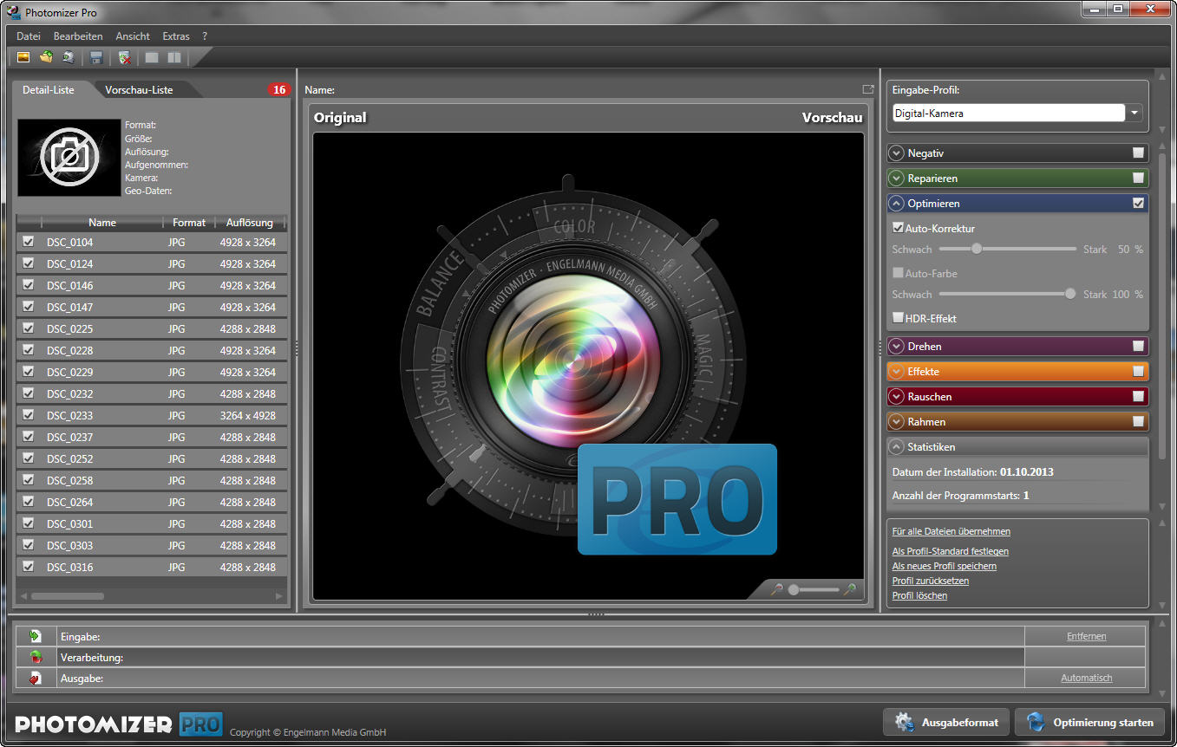
Task: Expand the Drehen section chevron
Action: point(897,347)
